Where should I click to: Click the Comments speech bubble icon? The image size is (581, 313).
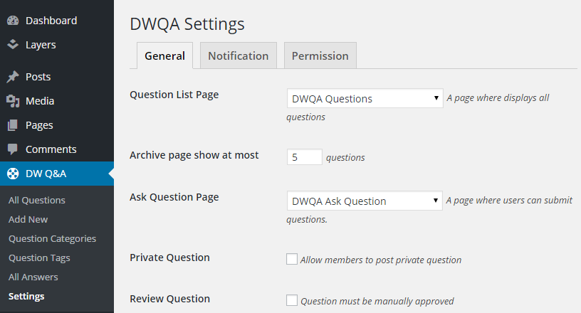[x=13, y=149]
